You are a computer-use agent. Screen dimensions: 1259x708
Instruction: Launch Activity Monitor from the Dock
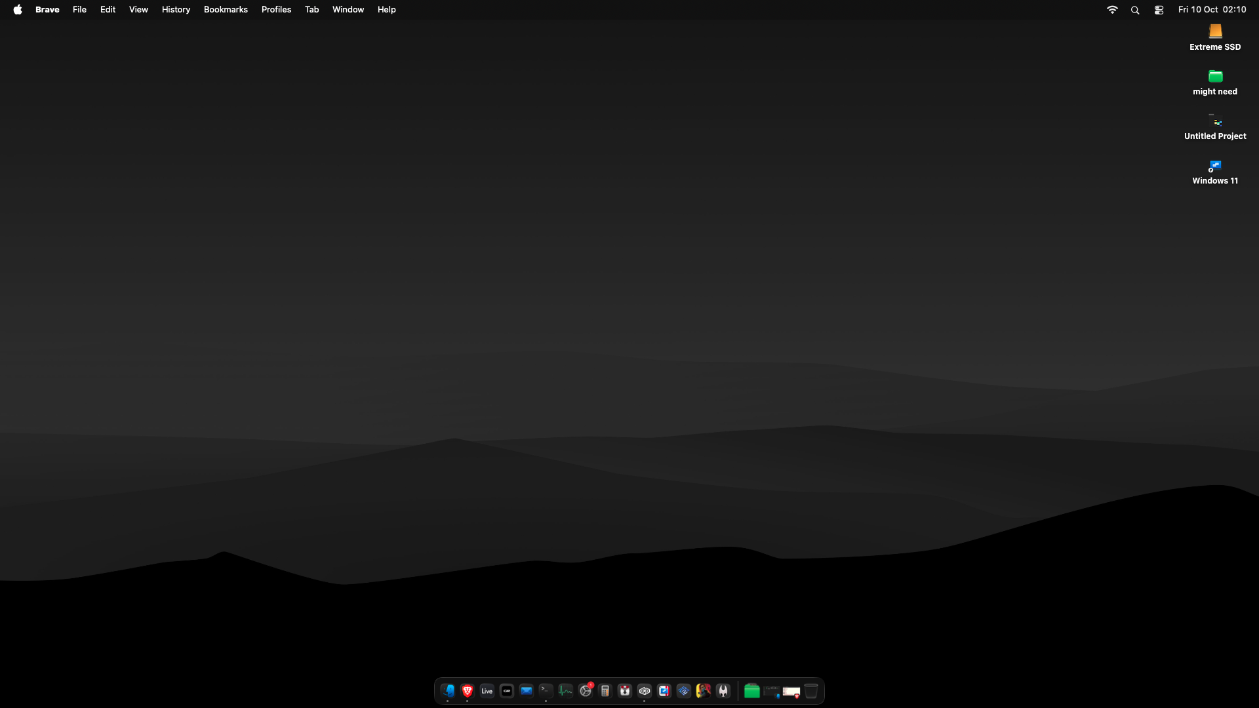[x=566, y=691]
